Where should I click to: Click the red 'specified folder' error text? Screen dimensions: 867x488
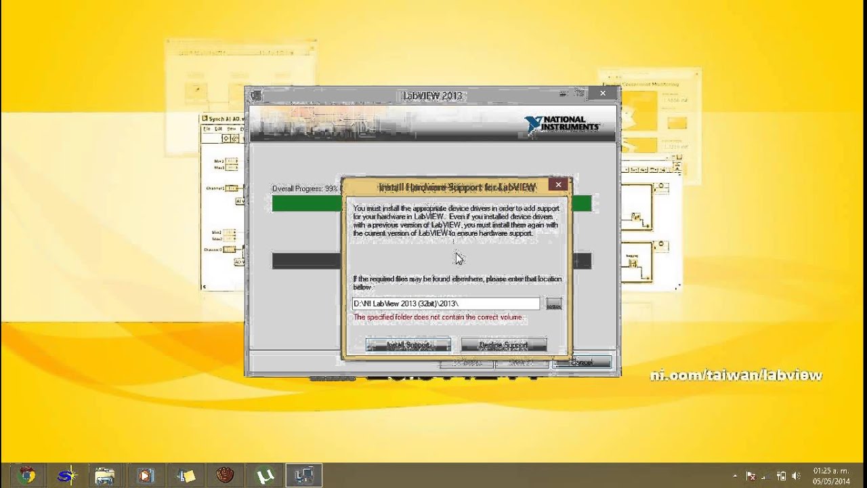click(x=438, y=317)
